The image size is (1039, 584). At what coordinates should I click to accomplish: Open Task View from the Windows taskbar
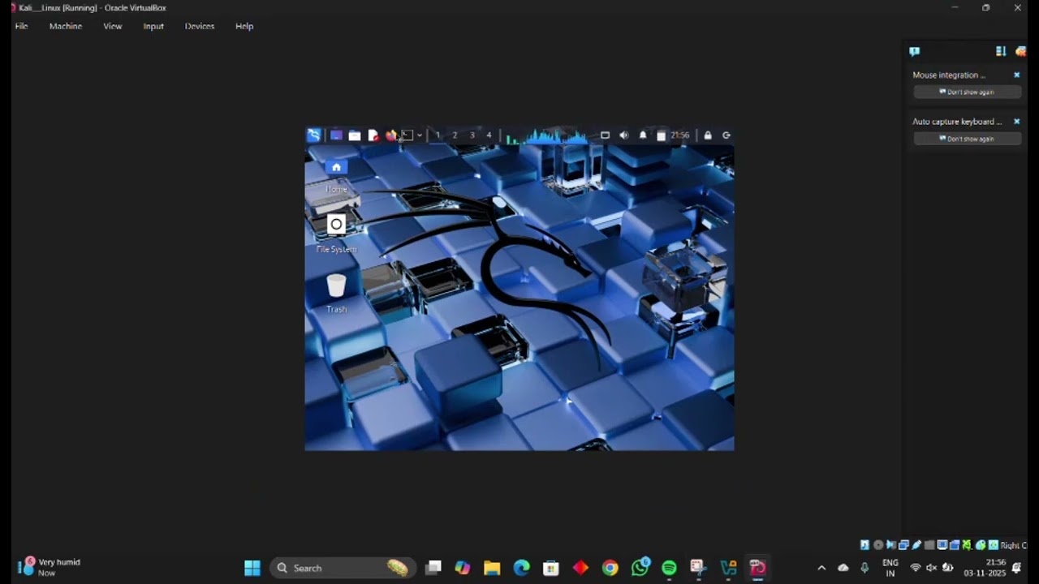433,568
